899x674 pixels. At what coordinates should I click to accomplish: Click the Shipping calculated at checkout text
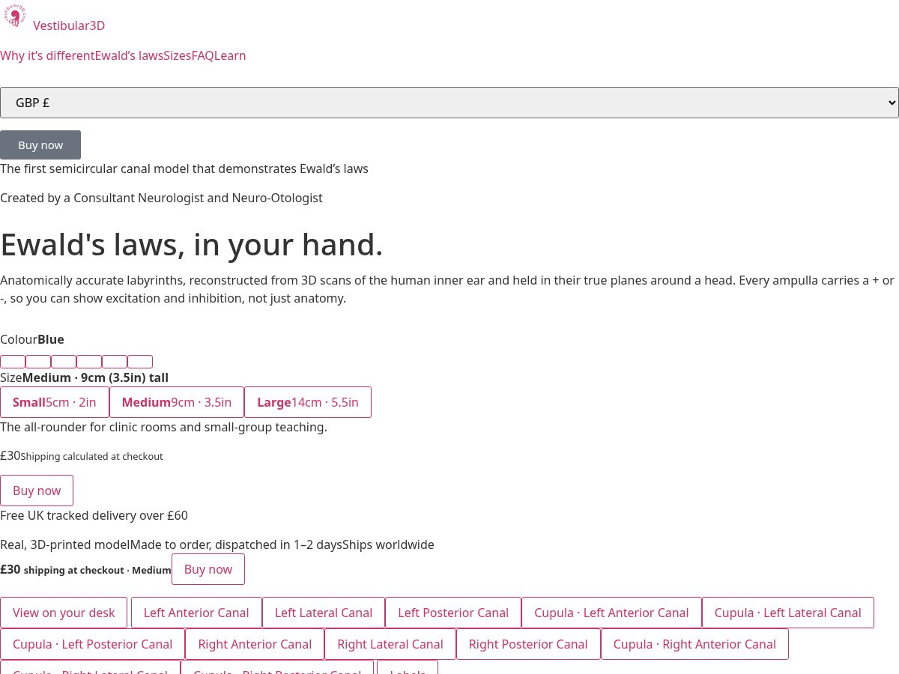tap(91, 456)
